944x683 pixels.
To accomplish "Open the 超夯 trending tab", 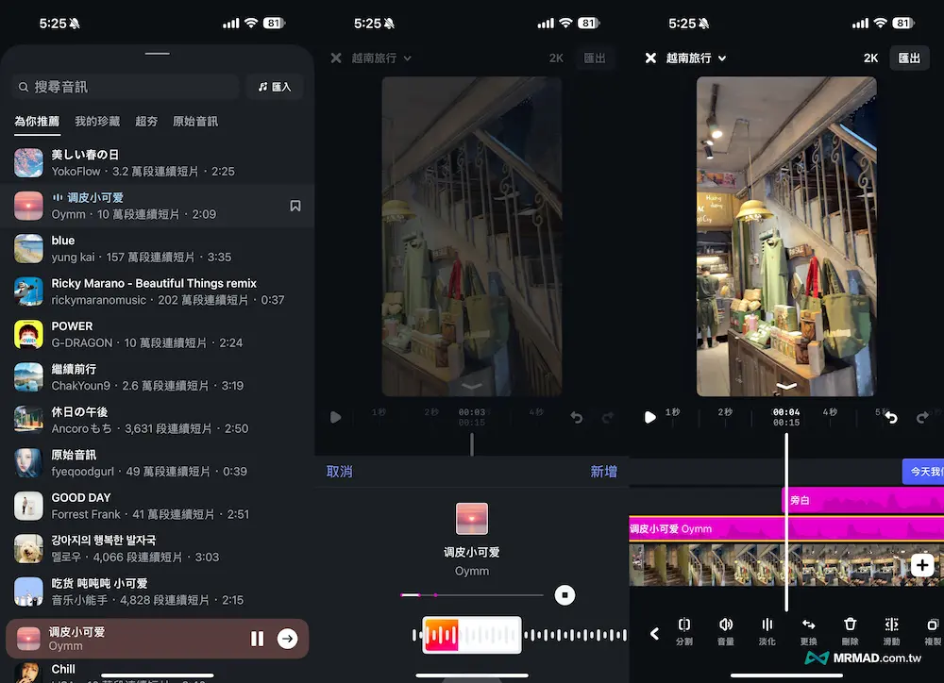I will pyautogui.click(x=146, y=122).
